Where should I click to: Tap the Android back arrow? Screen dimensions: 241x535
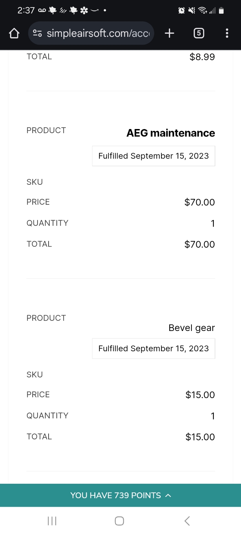[187, 521]
